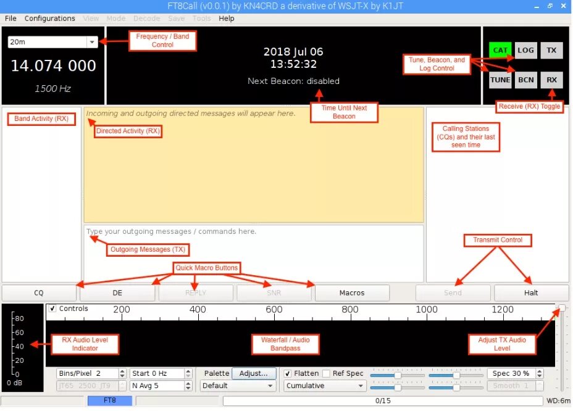Toggle the Flatten checkbox
This screenshot has width=573, height=411.
click(x=288, y=373)
